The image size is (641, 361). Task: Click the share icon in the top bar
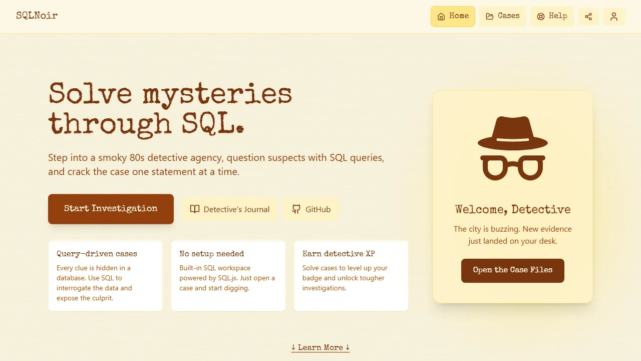[x=588, y=17]
